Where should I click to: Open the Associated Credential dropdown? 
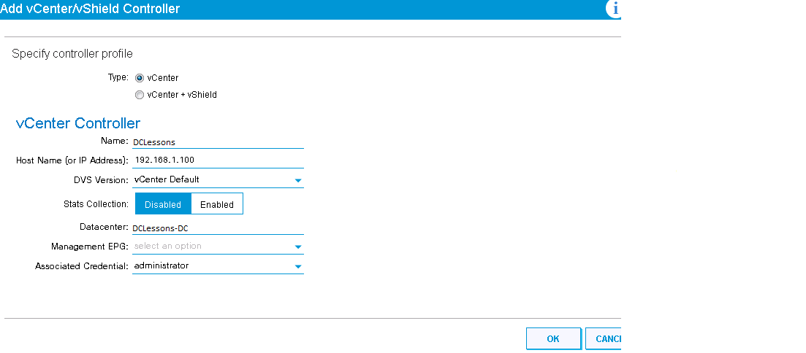click(218, 265)
